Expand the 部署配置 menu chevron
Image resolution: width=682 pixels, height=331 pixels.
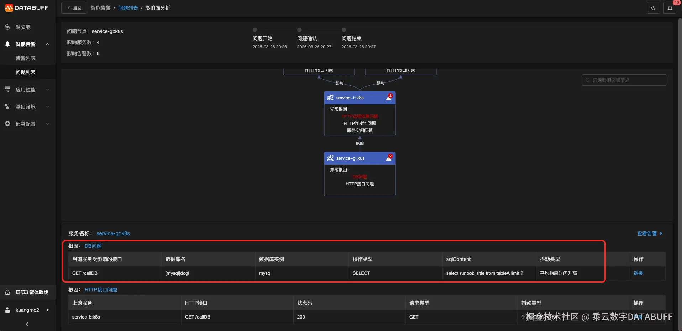tap(48, 124)
